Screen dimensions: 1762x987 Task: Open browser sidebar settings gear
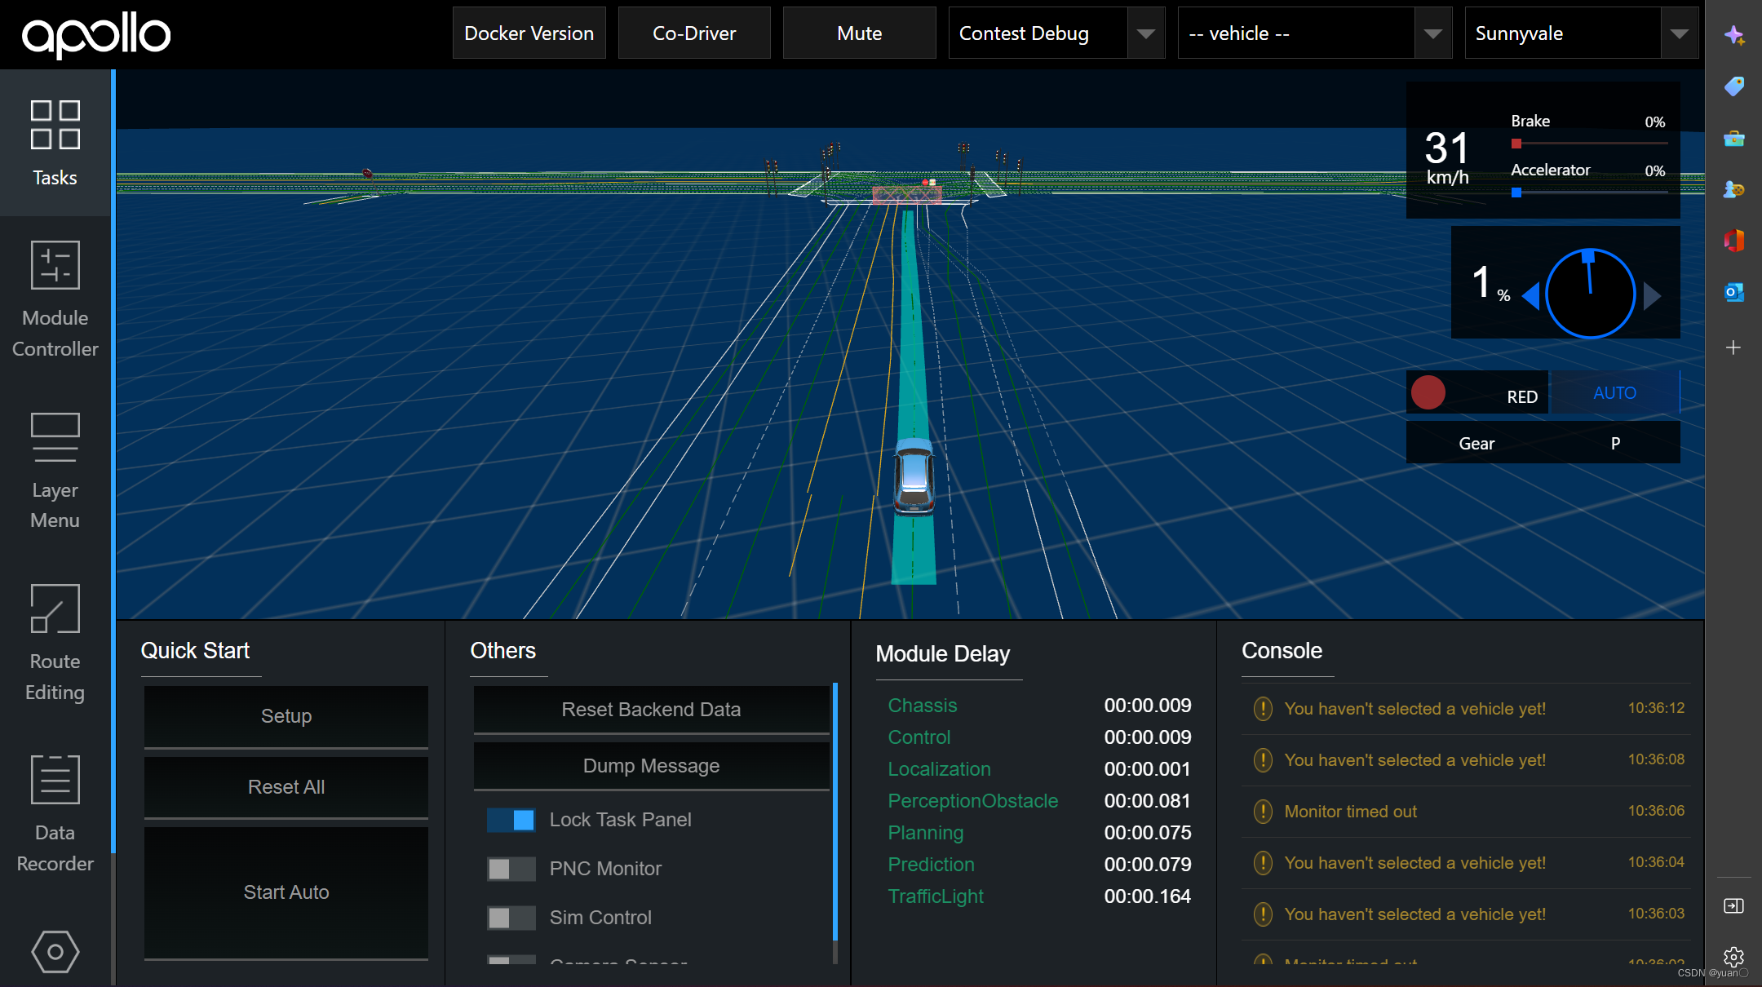point(1733,956)
